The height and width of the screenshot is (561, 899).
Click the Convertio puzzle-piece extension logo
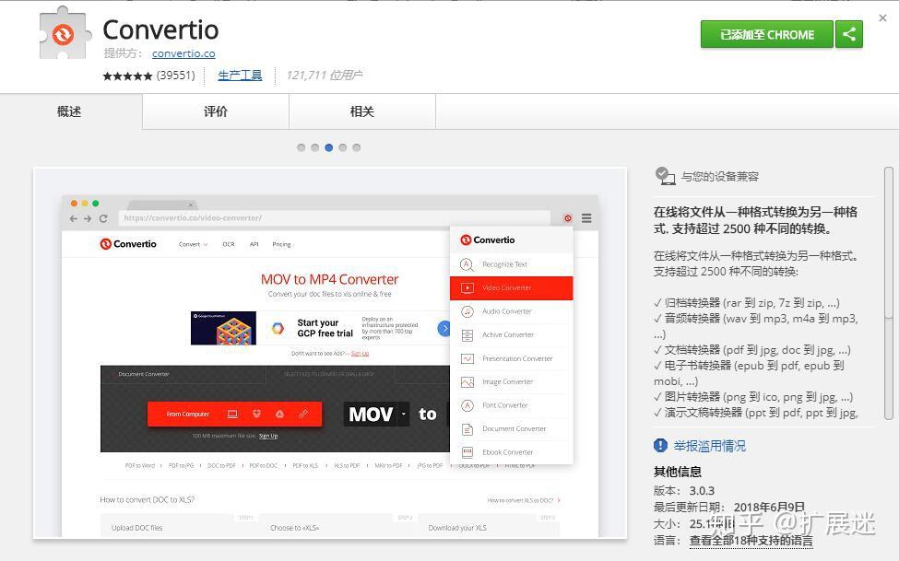[65, 33]
